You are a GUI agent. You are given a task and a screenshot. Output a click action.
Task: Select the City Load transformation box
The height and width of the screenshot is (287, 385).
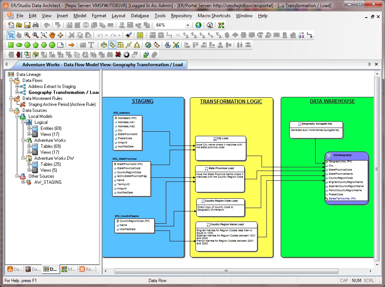tap(221, 148)
